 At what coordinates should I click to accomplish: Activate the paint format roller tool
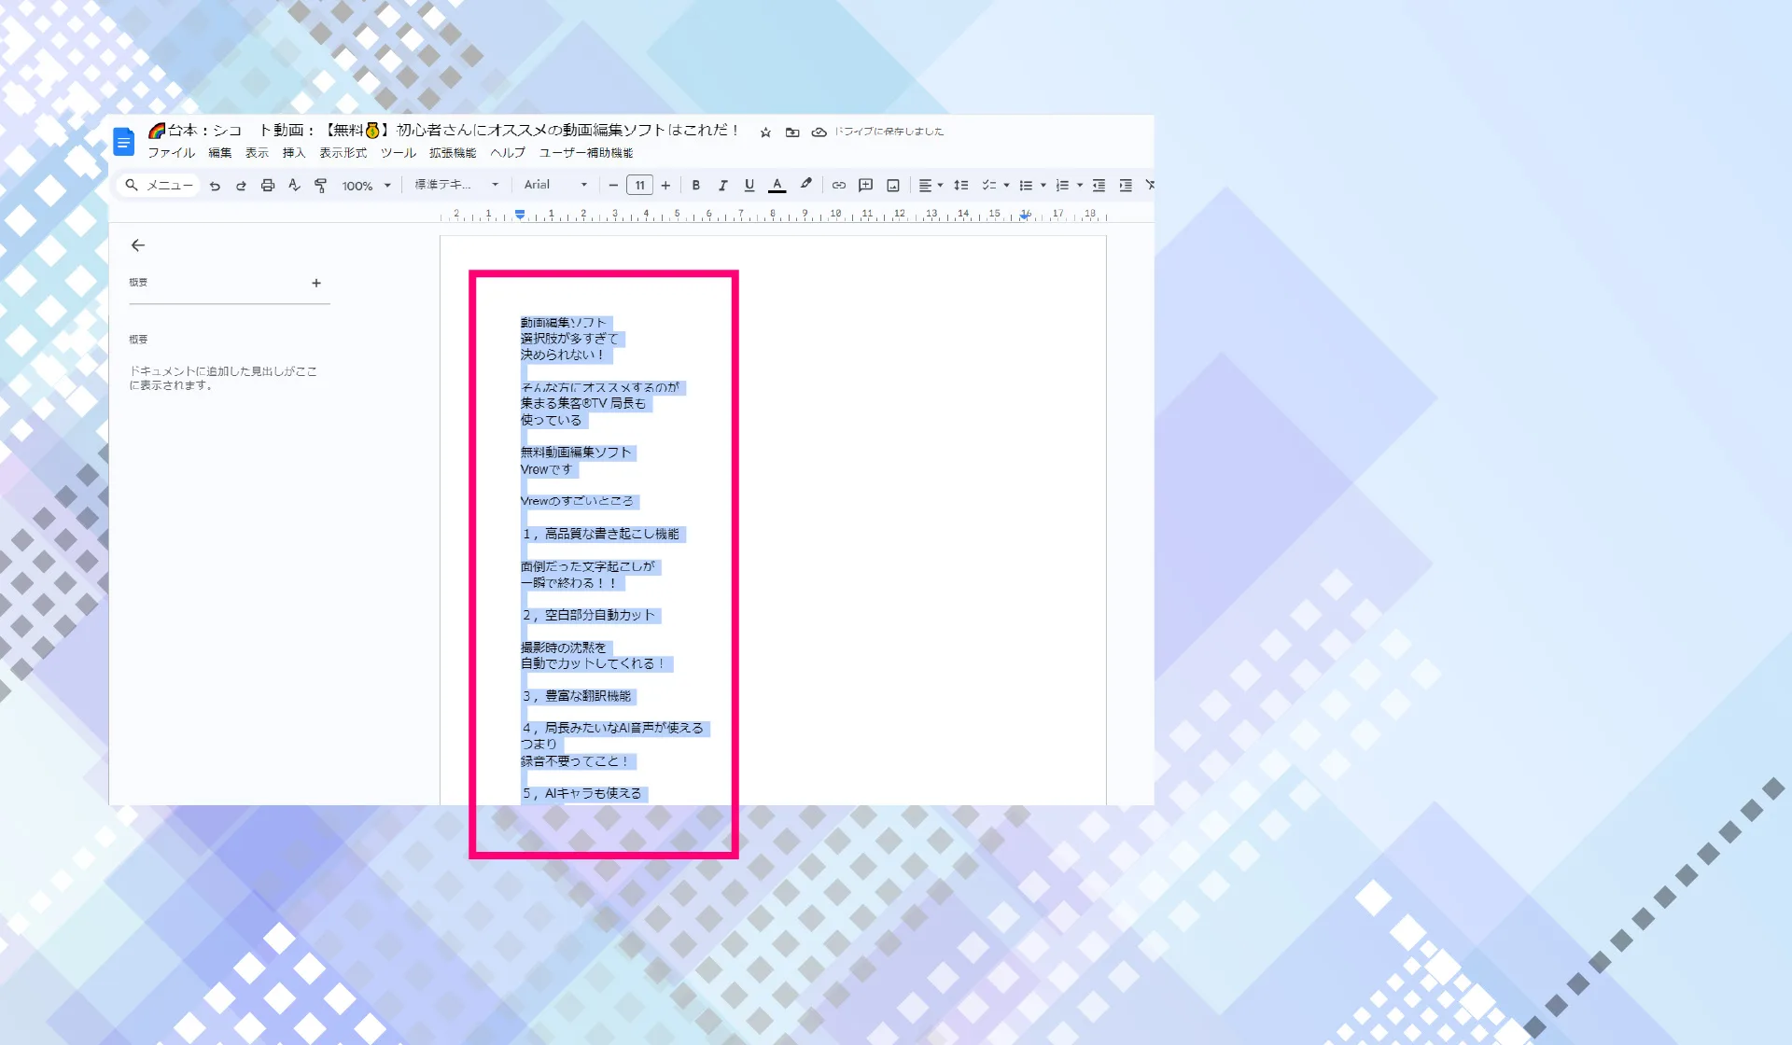tap(321, 186)
